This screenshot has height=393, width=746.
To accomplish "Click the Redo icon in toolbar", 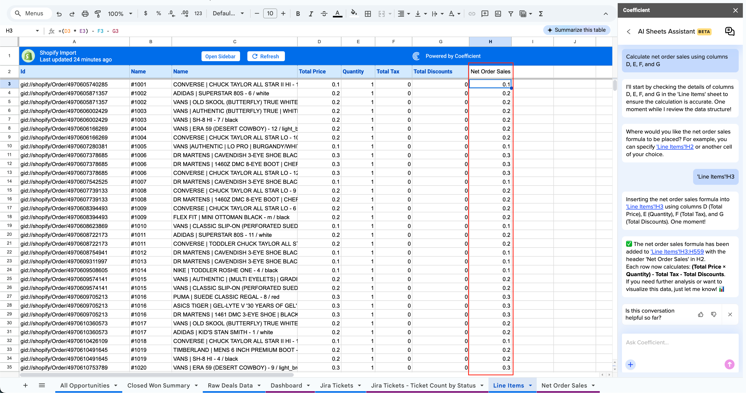I will pyautogui.click(x=72, y=14).
